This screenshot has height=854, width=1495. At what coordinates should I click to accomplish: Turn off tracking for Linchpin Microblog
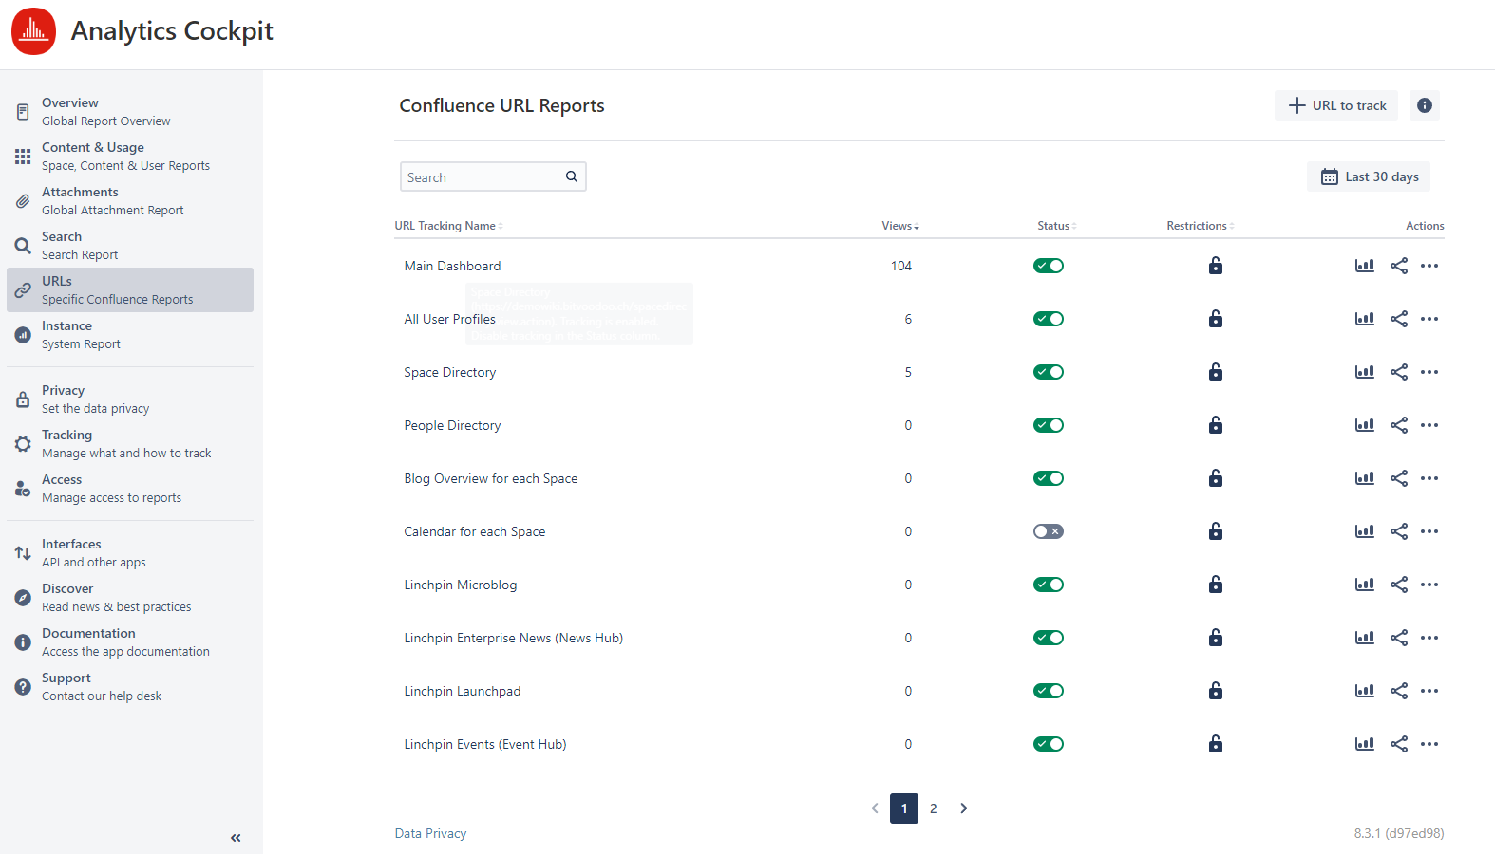(1048, 585)
